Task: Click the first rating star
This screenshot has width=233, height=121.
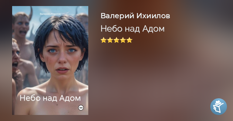Action: (103, 40)
